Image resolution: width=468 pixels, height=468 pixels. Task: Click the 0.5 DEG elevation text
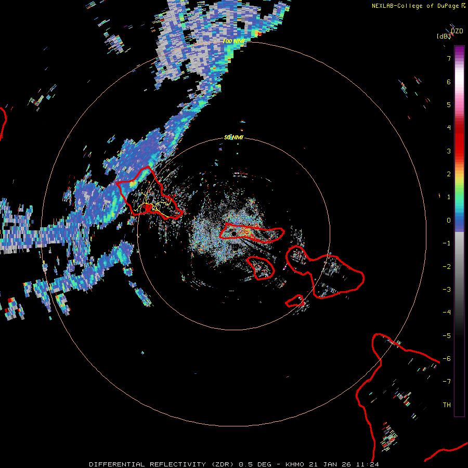(255, 464)
